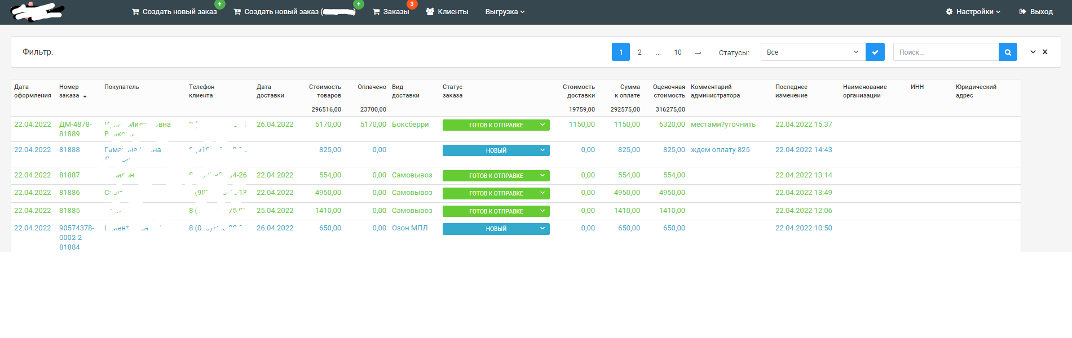Click Последнее изменение column header

tap(791, 91)
